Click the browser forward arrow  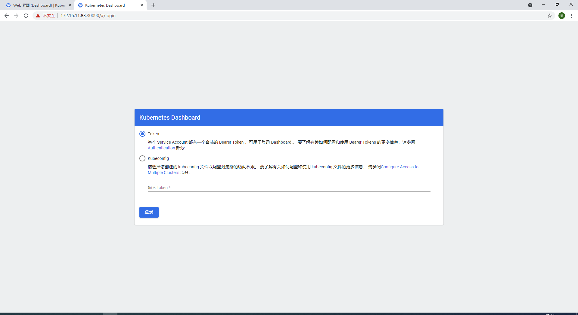pyautogui.click(x=16, y=16)
